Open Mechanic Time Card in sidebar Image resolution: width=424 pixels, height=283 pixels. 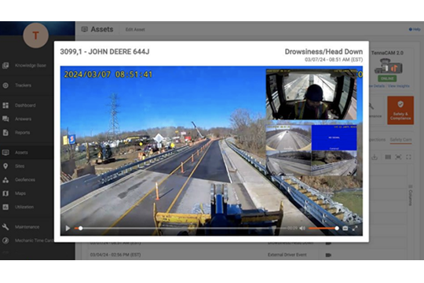point(34,241)
